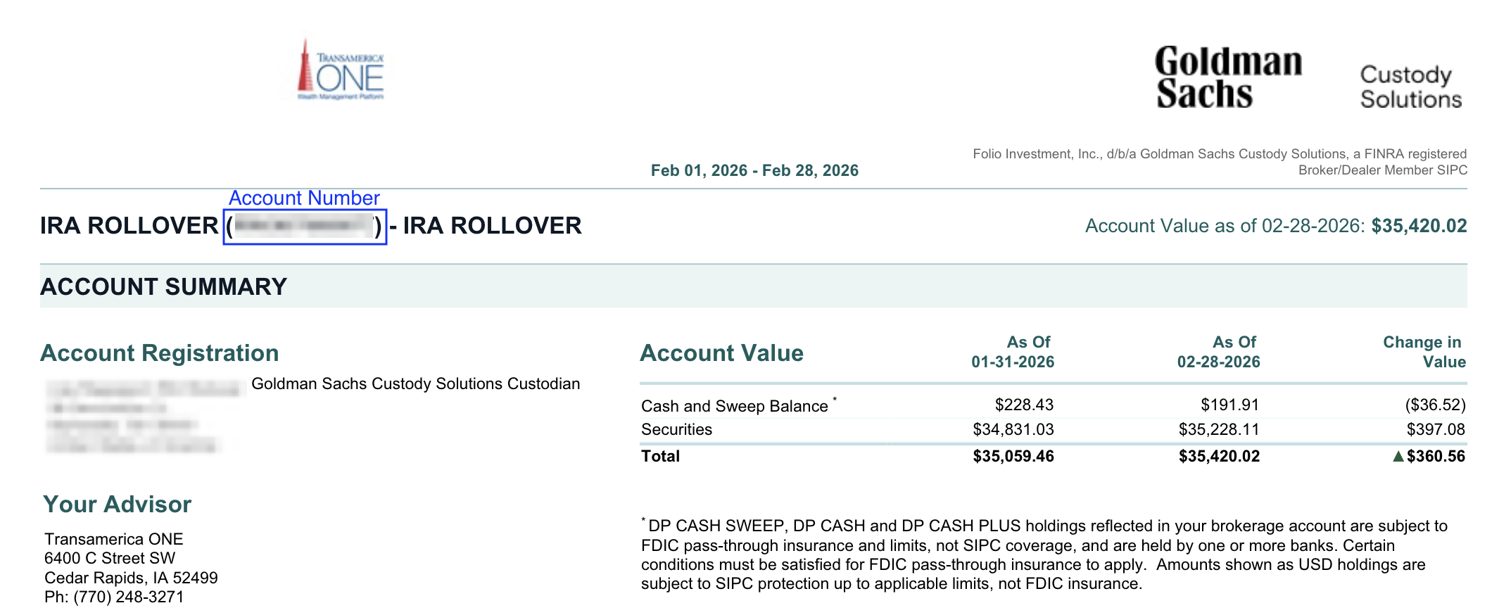Viewport: 1499px width, 615px height.
Task: Click the Total value $35,420.02
Action: 1219,456
